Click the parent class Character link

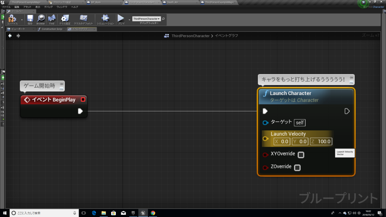point(378,7)
